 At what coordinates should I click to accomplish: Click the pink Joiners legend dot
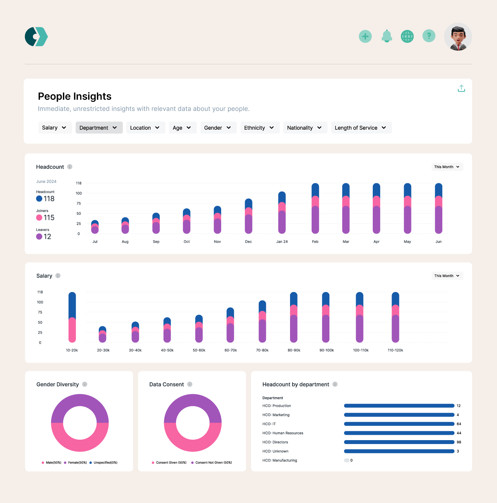click(x=39, y=217)
